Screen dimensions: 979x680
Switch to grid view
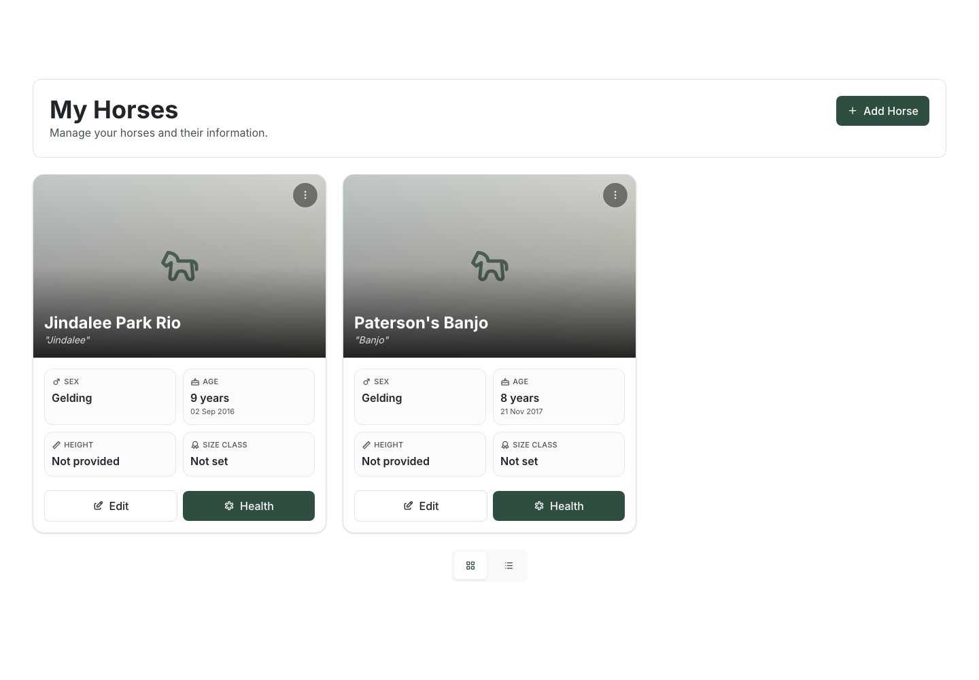coord(470,566)
